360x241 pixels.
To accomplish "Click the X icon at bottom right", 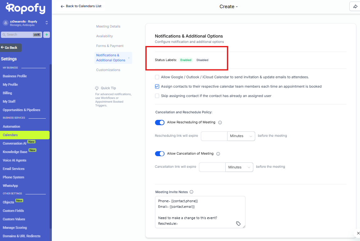I will pyautogui.click(x=358, y=233).
